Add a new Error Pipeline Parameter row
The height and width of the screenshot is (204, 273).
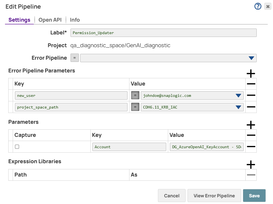coord(251,73)
